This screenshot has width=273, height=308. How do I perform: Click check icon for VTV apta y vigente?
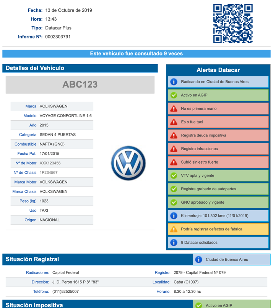pyautogui.click(x=174, y=175)
